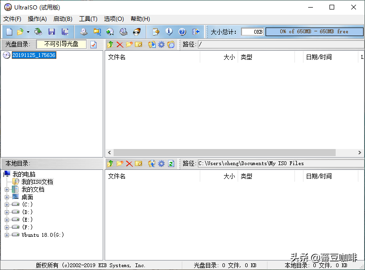Sort disc pane by 文件名 column header

click(x=152, y=57)
